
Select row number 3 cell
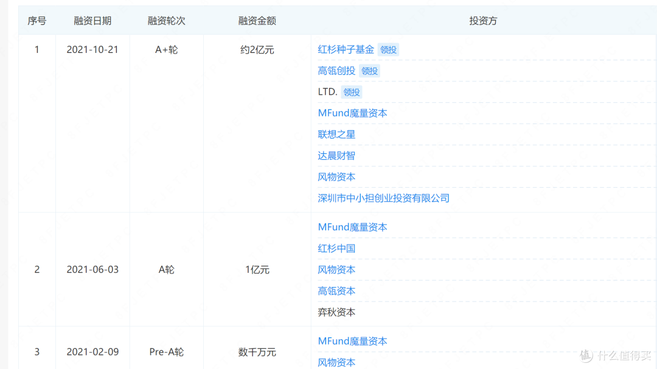pyautogui.click(x=37, y=352)
